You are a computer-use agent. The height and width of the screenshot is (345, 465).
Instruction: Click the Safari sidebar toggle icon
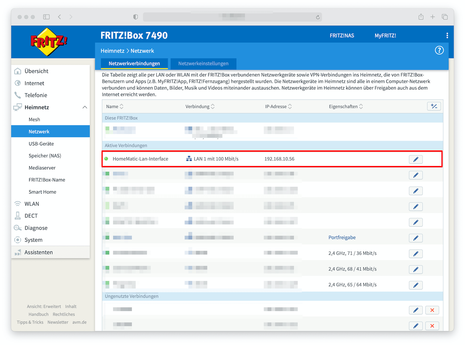(46, 17)
